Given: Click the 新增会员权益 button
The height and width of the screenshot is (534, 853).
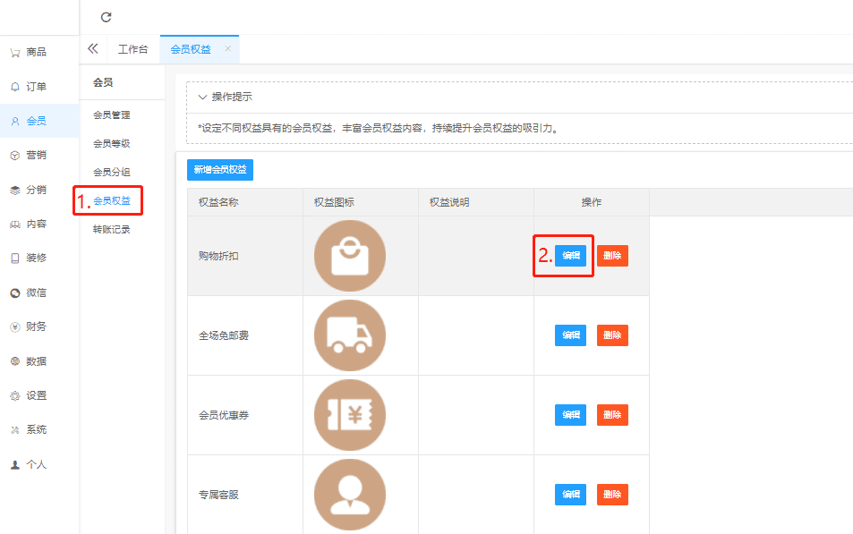Looking at the screenshot, I should pos(220,169).
